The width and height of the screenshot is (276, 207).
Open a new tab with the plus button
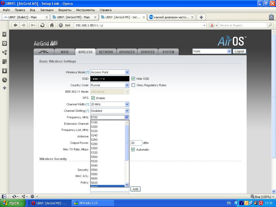(201, 17)
